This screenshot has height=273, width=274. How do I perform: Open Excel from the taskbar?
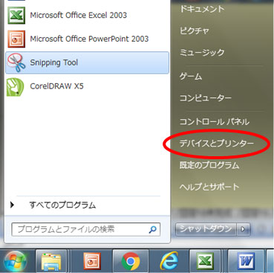tap(205, 261)
